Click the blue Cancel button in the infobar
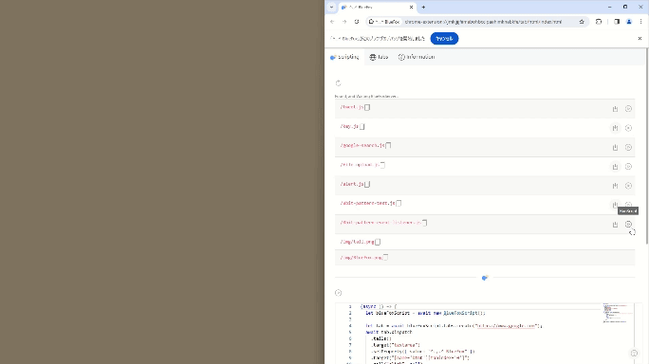 pos(444,39)
